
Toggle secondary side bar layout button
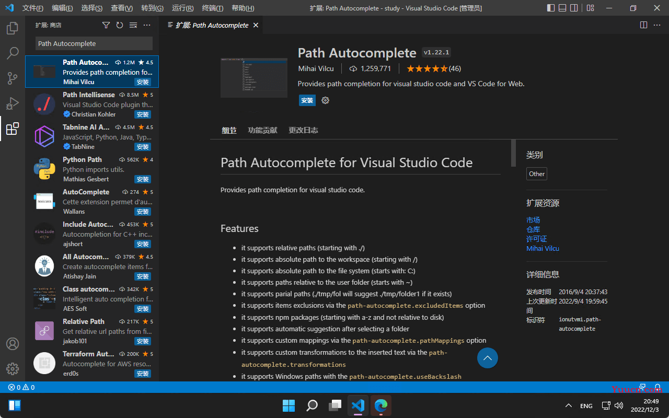[574, 8]
